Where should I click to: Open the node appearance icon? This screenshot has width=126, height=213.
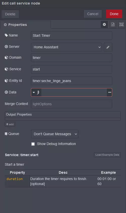point(121,24)
